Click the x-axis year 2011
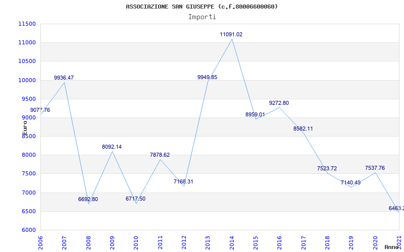This screenshot has width=404, height=252. 160,243
